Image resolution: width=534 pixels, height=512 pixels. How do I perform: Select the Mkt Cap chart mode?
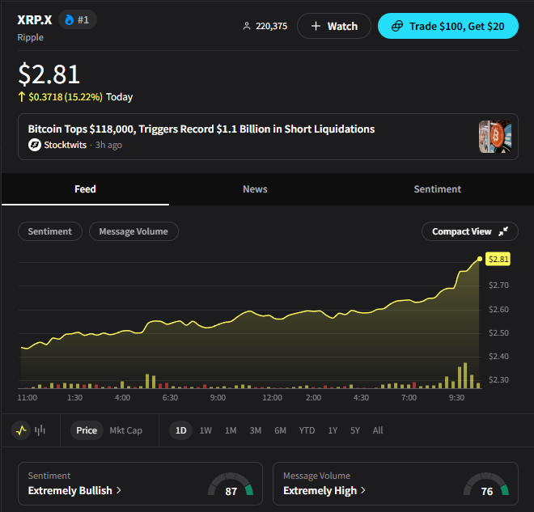click(x=125, y=430)
